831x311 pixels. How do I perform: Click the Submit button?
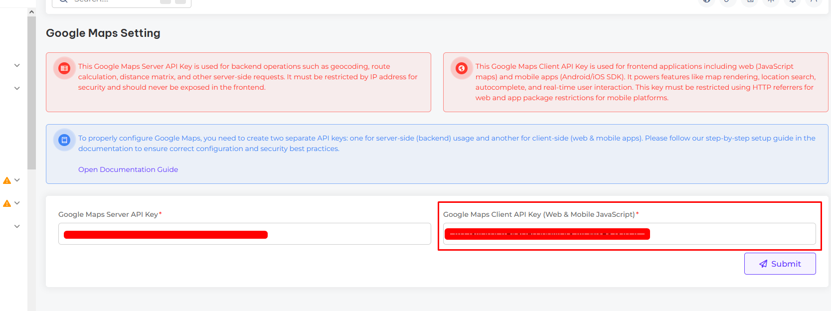(780, 264)
